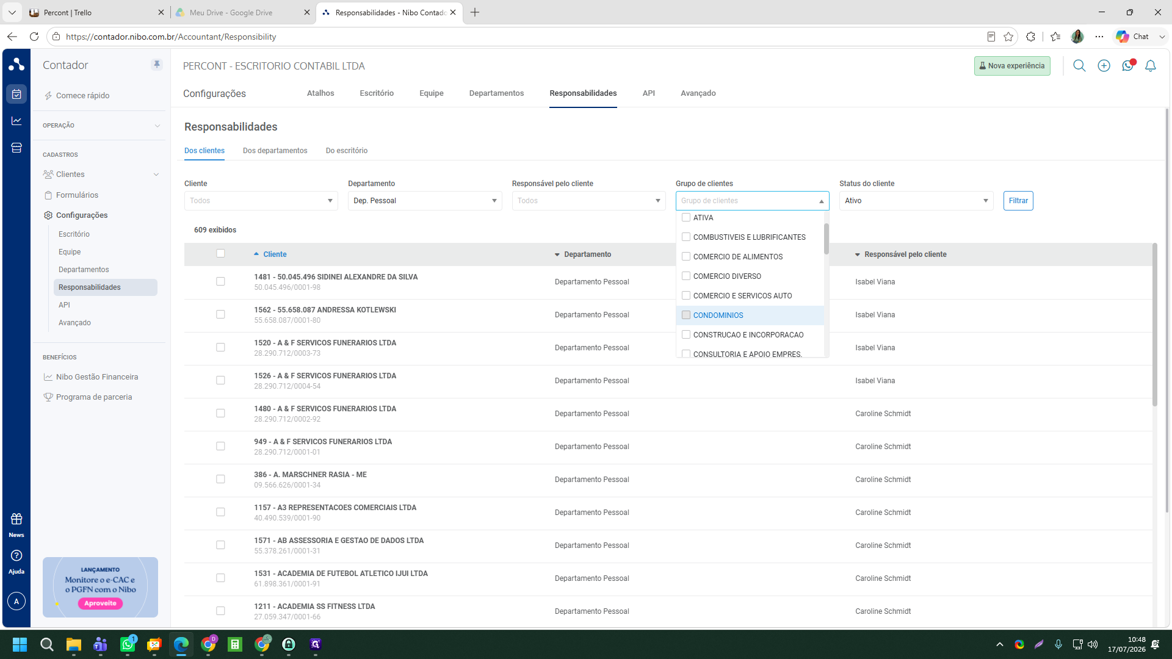Open the Dos departamentos sub-tab
The image size is (1172, 659).
click(x=275, y=151)
